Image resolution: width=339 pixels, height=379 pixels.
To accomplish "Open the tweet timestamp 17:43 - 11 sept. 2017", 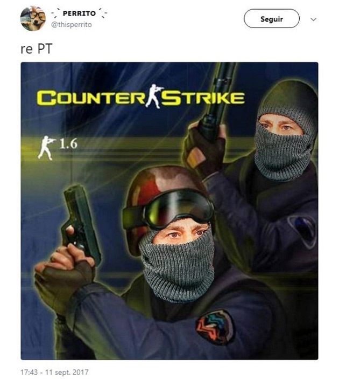I will tap(54, 372).
